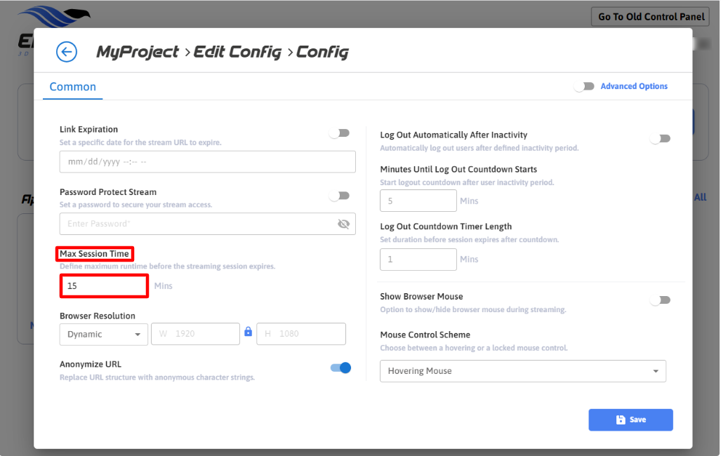The height and width of the screenshot is (456, 721).
Task: Disable the Anonymize URL toggle
Action: tap(340, 368)
